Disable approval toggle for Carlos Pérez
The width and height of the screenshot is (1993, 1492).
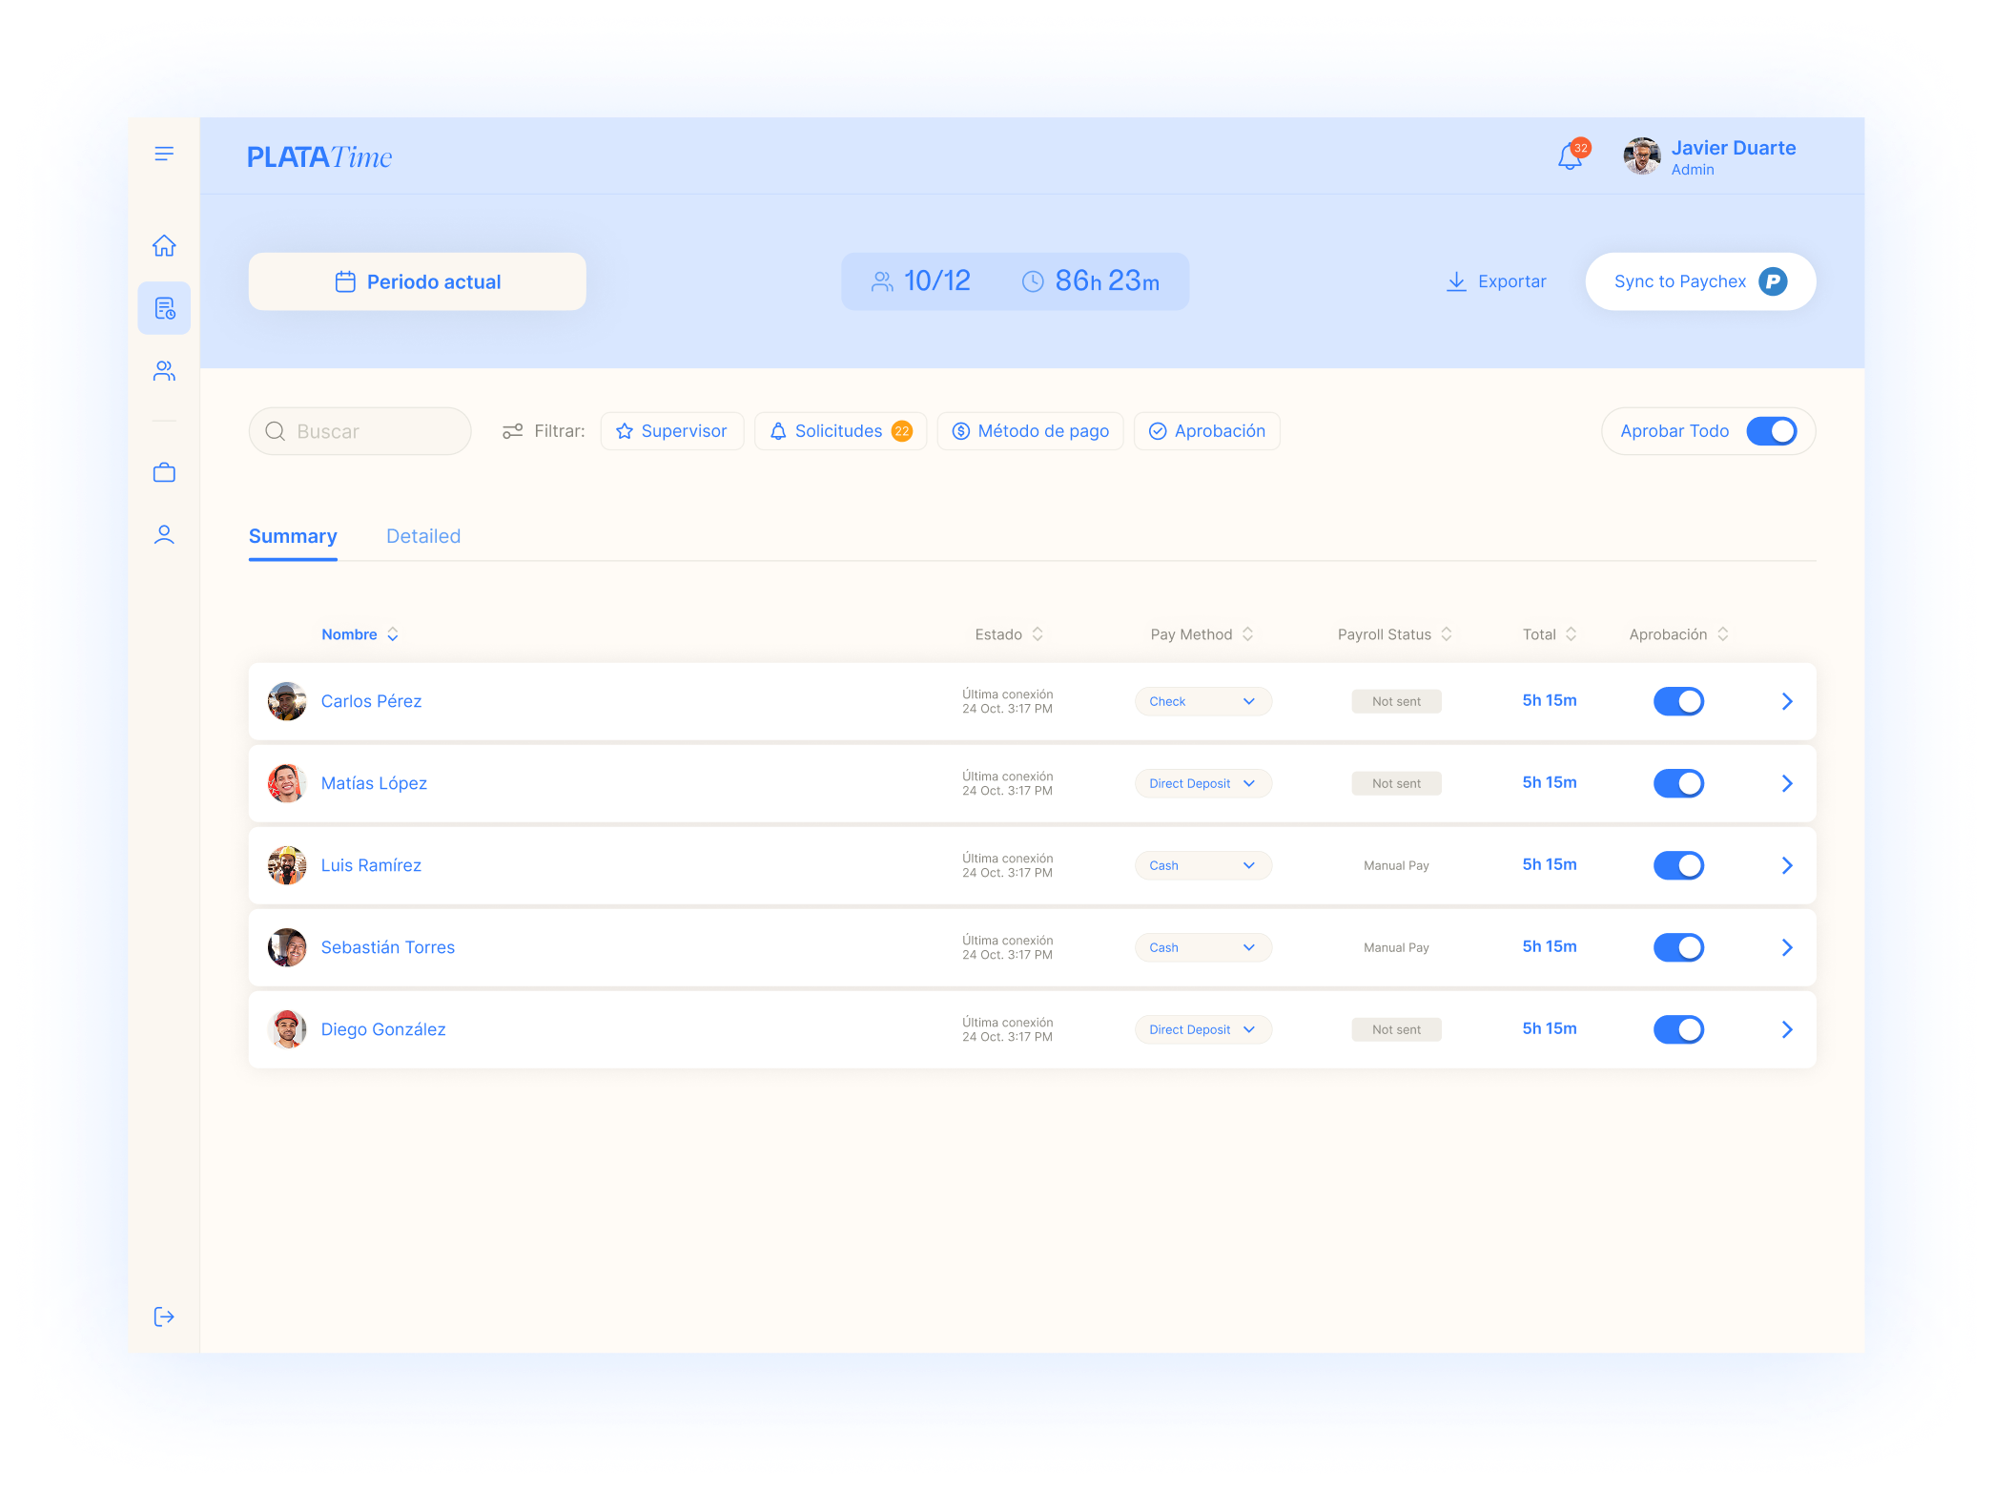(1678, 701)
